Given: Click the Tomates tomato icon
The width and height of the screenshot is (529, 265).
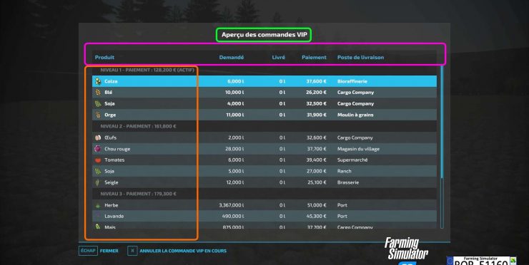Looking at the screenshot, I should click(x=98, y=160).
